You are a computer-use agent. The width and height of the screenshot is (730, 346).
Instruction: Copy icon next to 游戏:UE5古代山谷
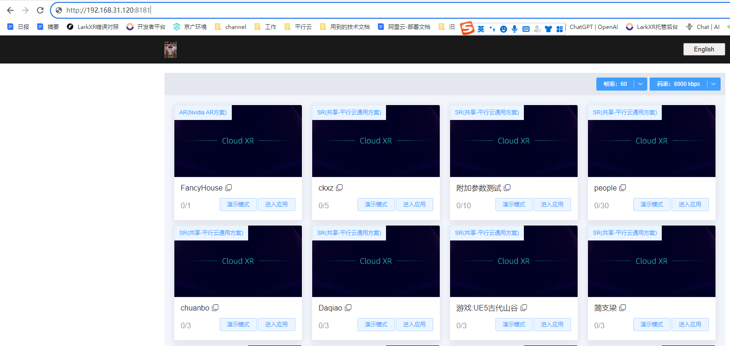click(524, 308)
